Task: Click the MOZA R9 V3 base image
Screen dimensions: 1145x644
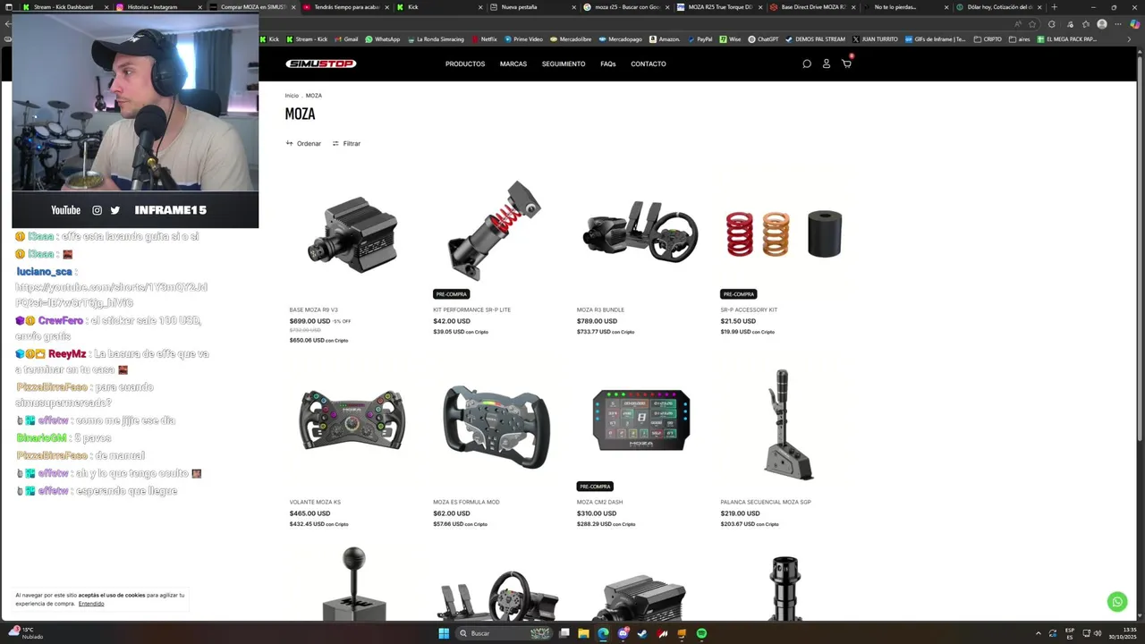Action: pos(352,234)
